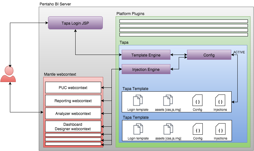
Task: Select the Tapa Login JSP box
Action: [x=75, y=23]
